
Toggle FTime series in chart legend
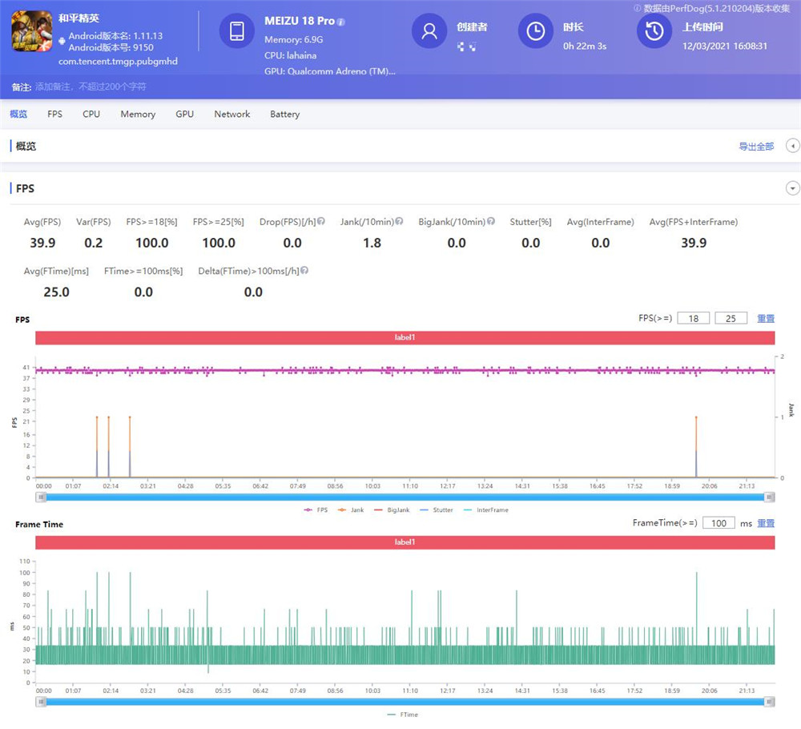click(x=403, y=715)
